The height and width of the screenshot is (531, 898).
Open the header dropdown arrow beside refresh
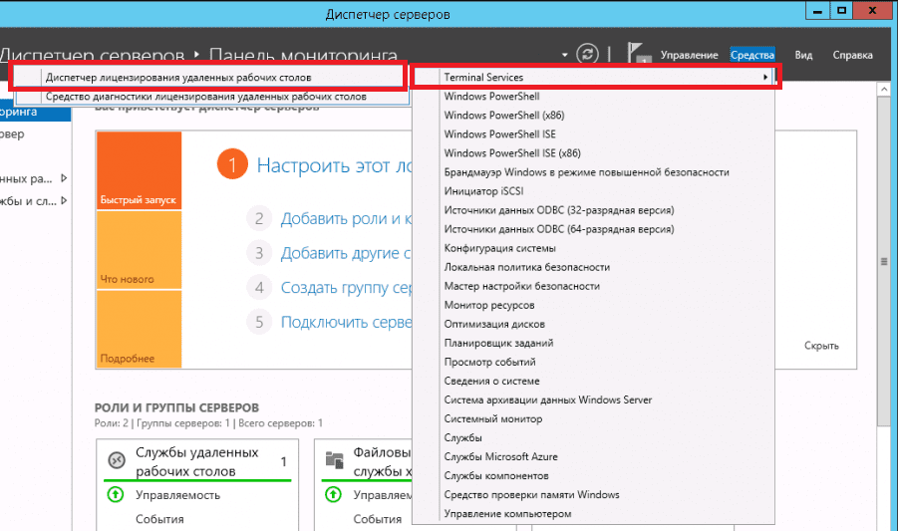[565, 55]
